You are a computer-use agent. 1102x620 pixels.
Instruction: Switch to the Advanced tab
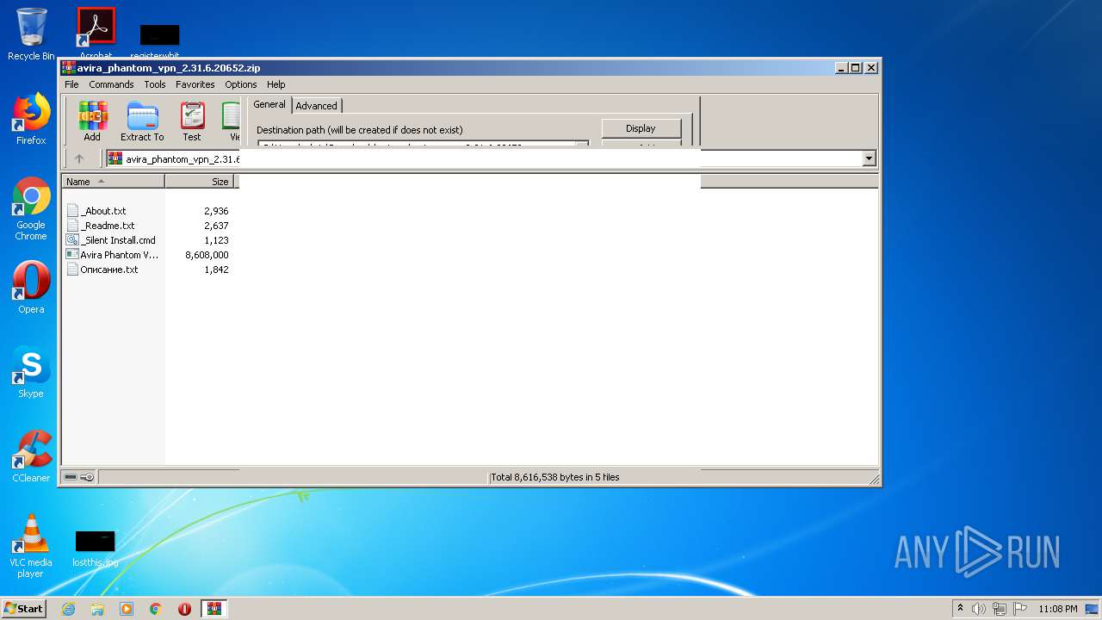[317, 106]
